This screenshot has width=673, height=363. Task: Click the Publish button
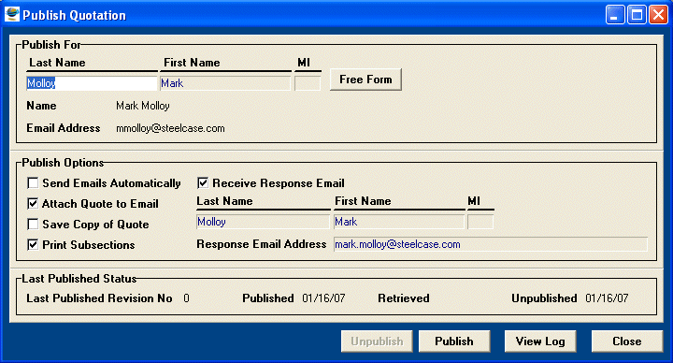pos(454,341)
